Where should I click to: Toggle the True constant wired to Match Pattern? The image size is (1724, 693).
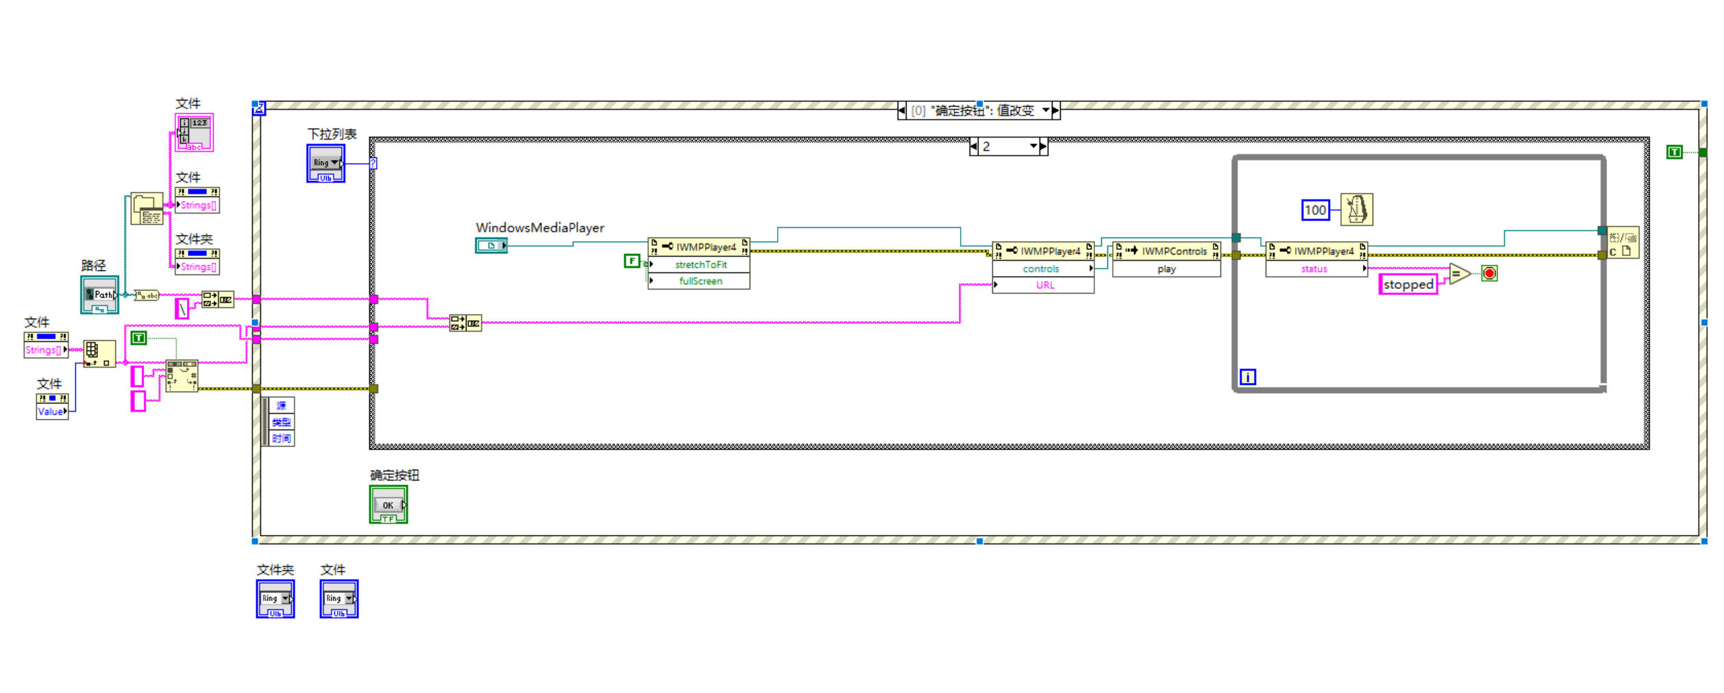[138, 338]
